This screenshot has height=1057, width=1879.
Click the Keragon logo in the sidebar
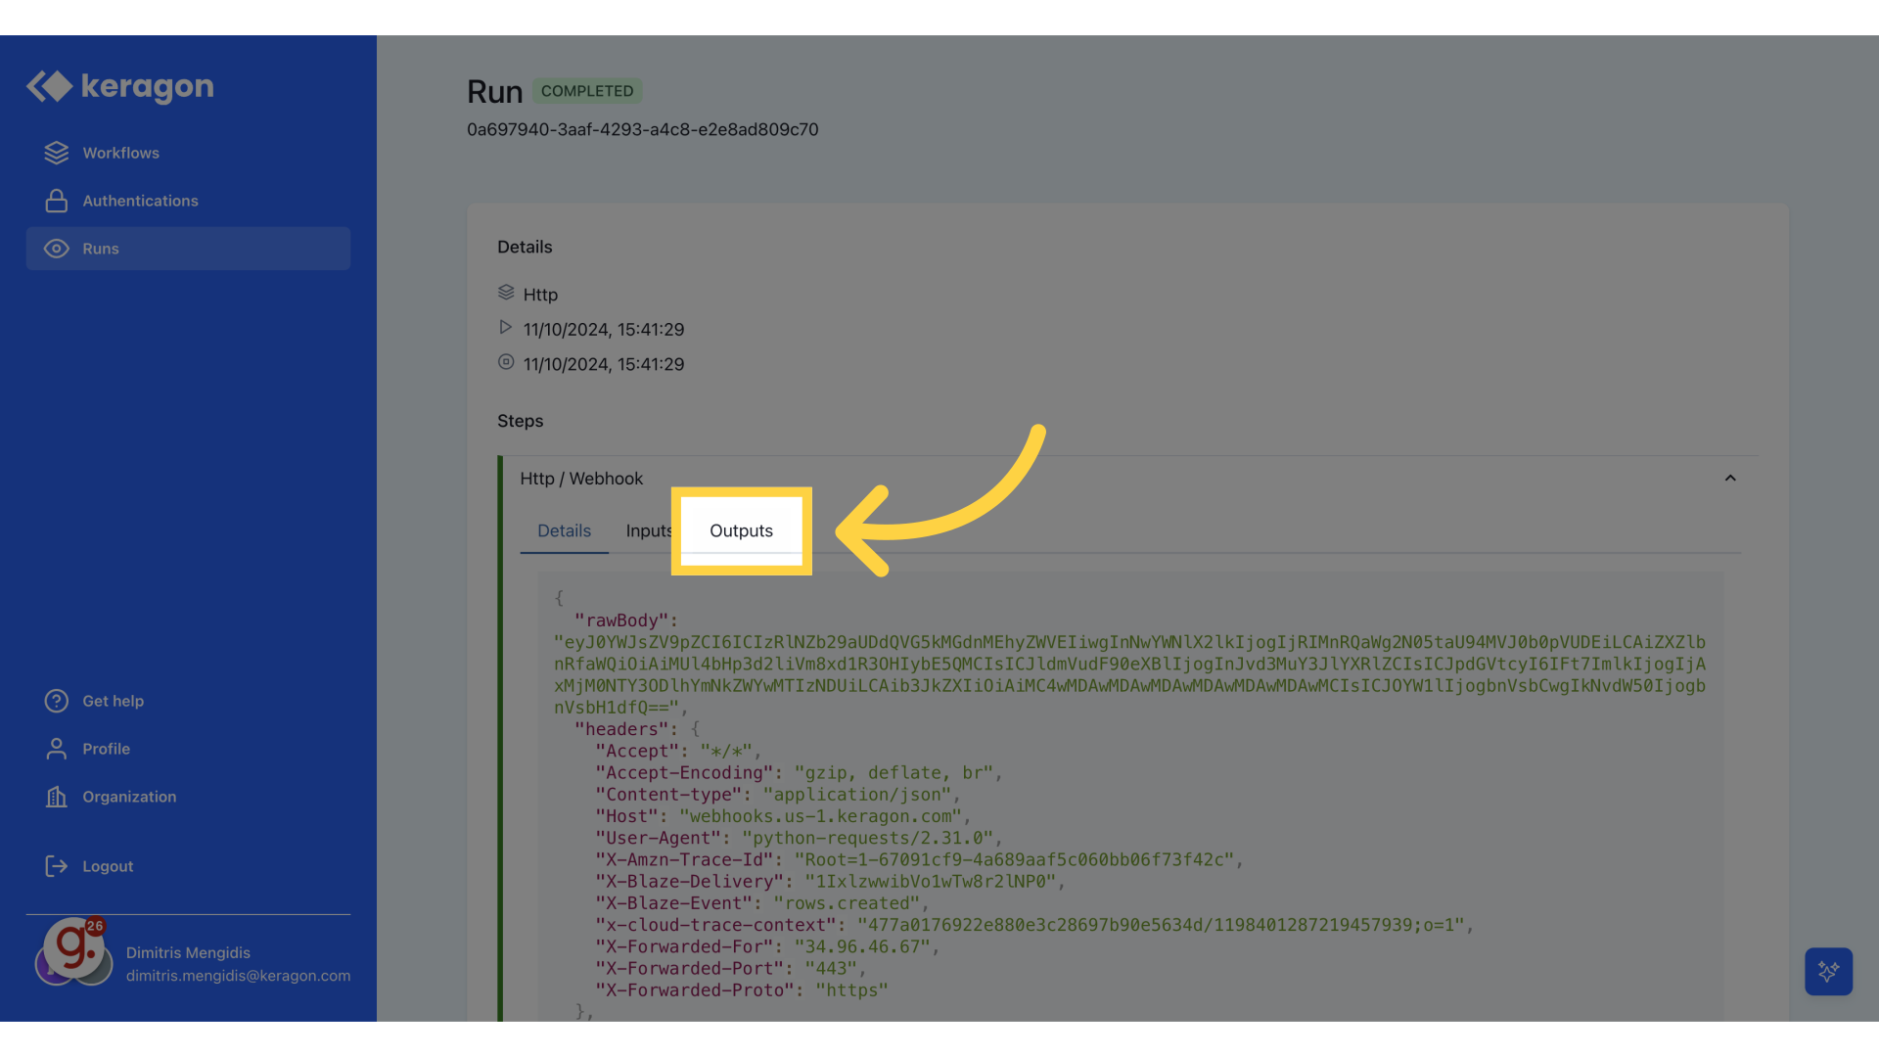[x=119, y=86]
